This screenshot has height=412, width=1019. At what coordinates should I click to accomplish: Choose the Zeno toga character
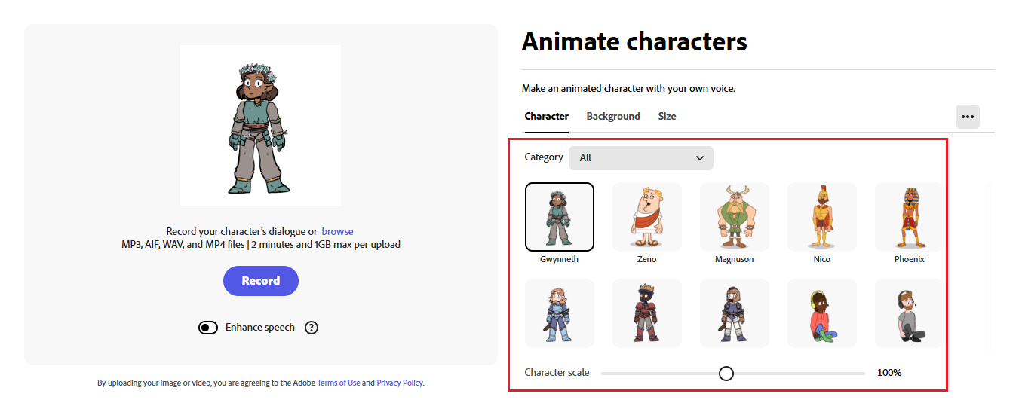(x=646, y=217)
